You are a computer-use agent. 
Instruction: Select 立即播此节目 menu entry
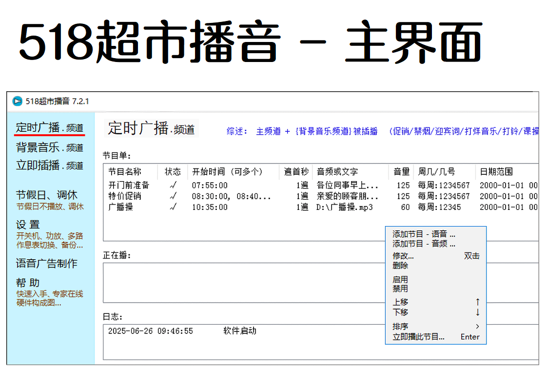pos(418,337)
